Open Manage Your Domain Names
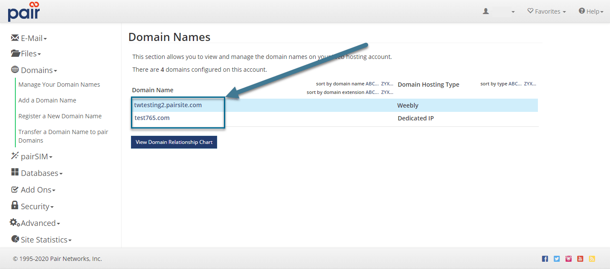Viewport: 610px width, 269px height. click(59, 85)
